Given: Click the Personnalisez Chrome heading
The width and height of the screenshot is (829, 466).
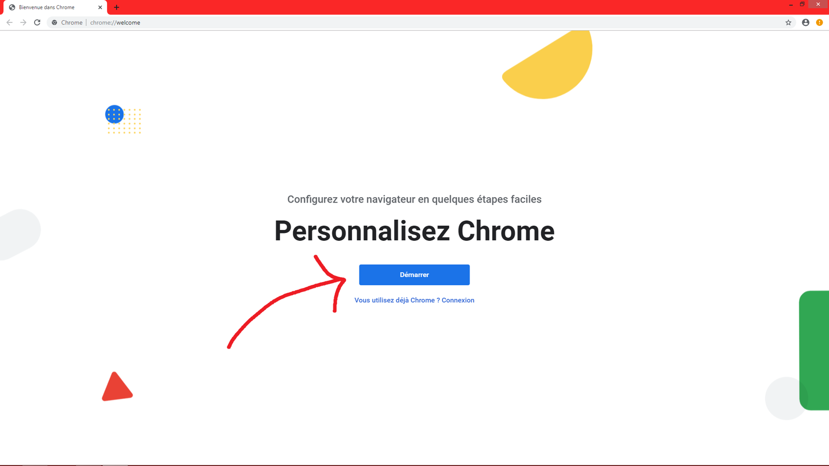Looking at the screenshot, I should (x=414, y=231).
